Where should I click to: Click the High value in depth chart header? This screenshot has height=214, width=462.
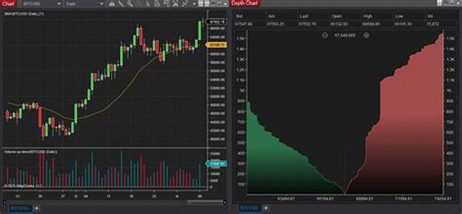coord(371,24)
